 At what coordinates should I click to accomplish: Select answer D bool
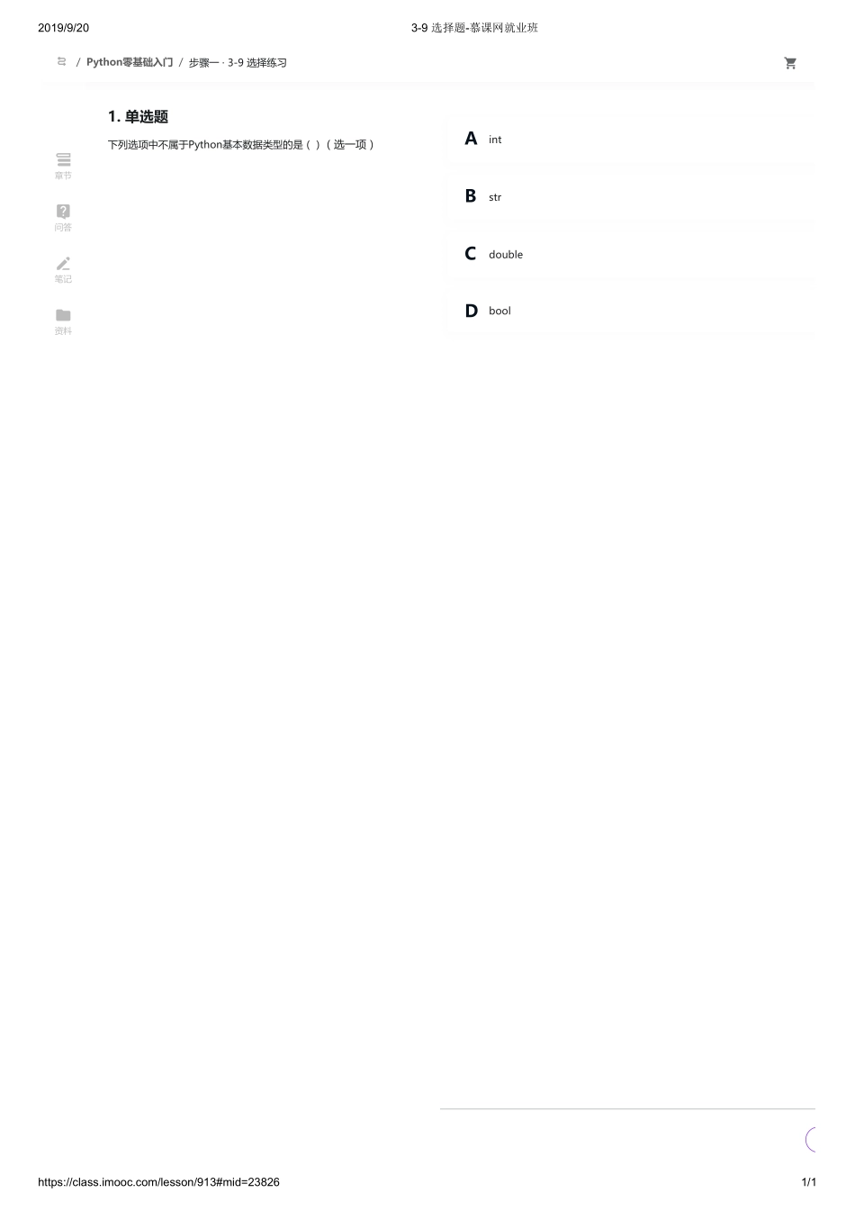[x=629, y=311]
